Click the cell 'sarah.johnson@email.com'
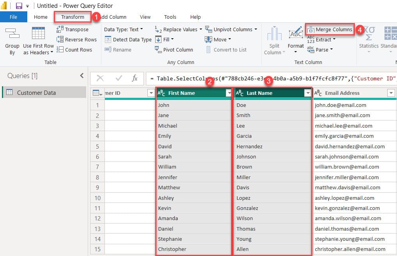Viewport: 397px width, 256px height. (354, 156)
